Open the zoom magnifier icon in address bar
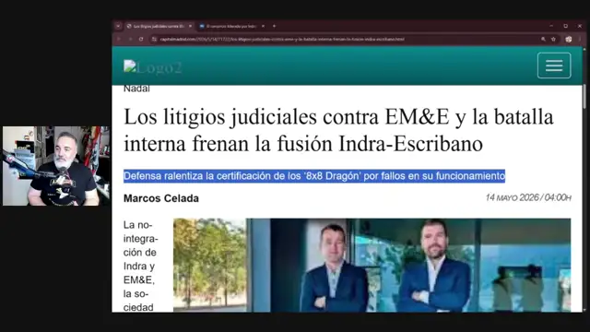The image size is (590, 332). click(543, 39)
